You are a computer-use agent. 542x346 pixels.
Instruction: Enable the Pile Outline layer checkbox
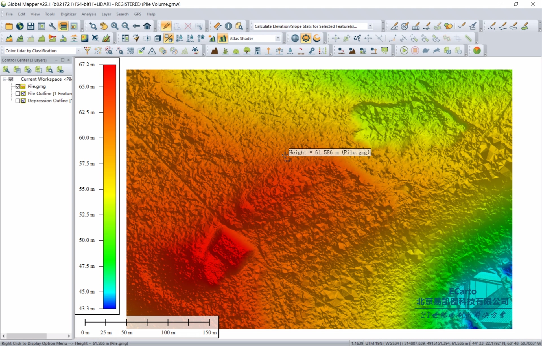pyautogui.click(x=18, y=94)
